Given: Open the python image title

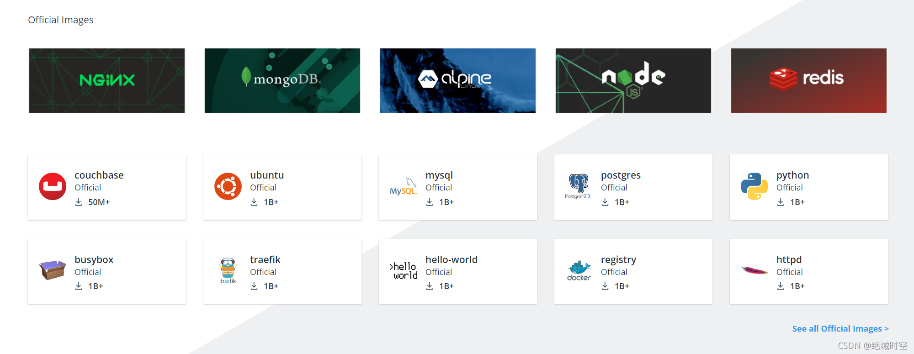Looking at the screenshot, I should click(x=792, y=175).
